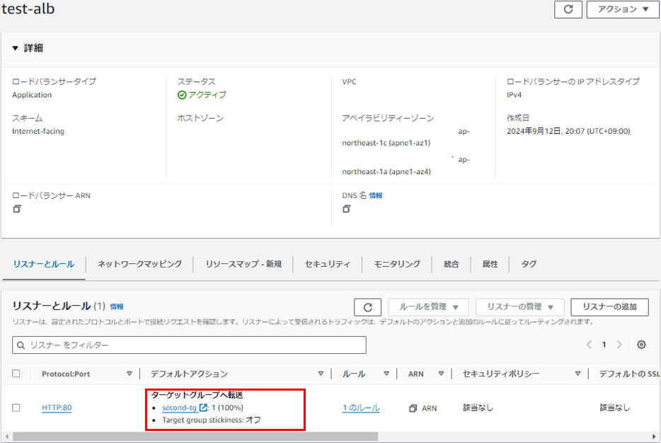The image size is (661, 443).
Task: Click the northeast-1c (apne1-az1) zone text
Action: (x=386, y=143)
